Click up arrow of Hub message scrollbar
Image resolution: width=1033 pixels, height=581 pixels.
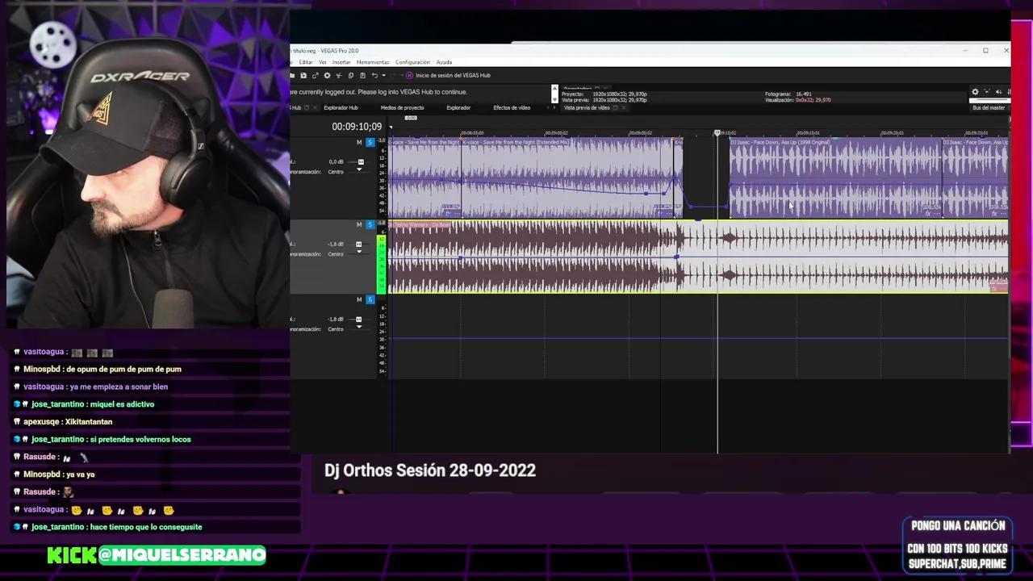pos(554,88)
